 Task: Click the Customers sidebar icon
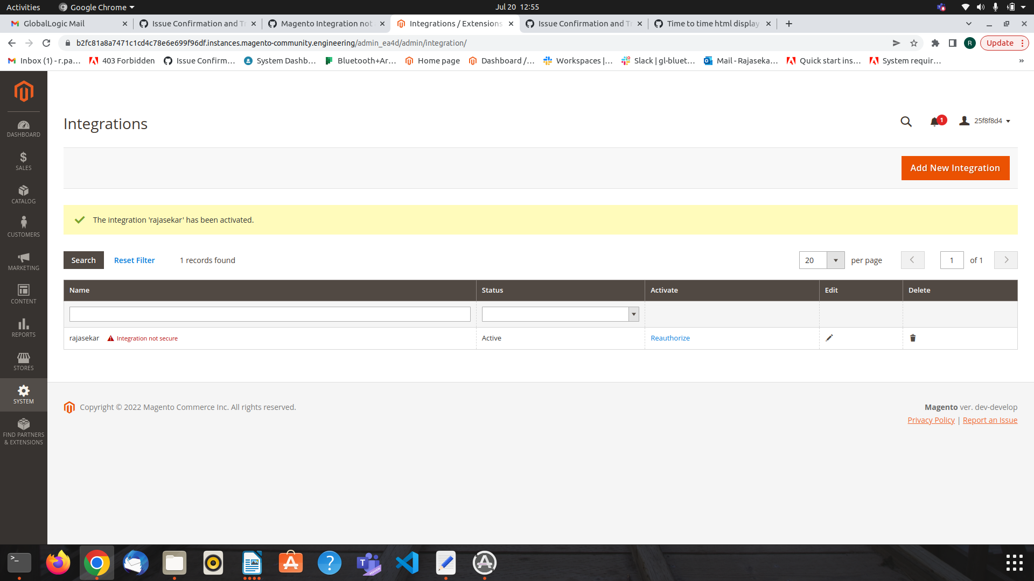click(24, 226)
